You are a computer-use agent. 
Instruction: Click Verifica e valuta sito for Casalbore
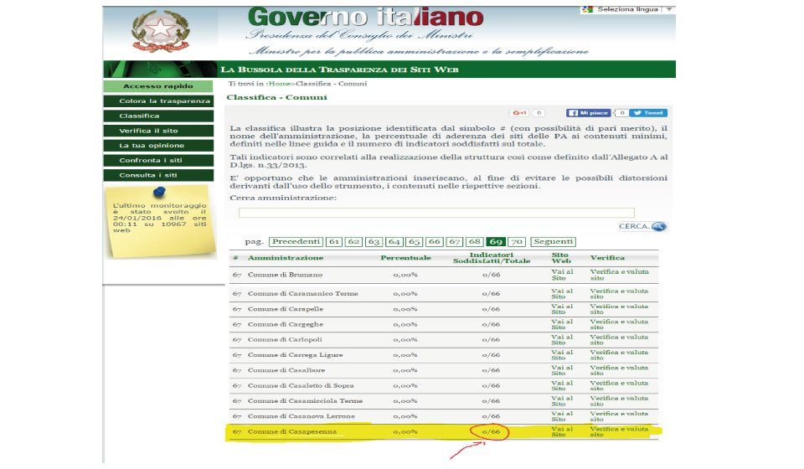point(619,370)
